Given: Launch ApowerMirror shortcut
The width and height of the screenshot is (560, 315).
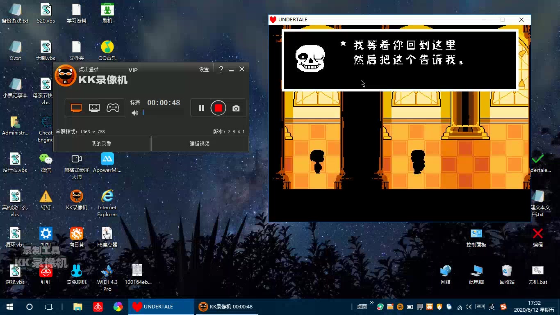Looking at the screenshot, I should pos(107,163).
